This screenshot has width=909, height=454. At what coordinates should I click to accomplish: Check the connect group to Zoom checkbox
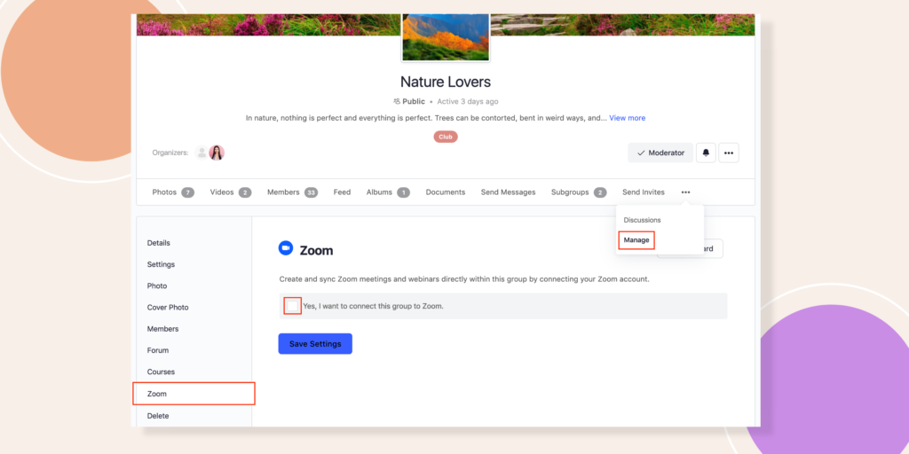click(x=292, y=306)
